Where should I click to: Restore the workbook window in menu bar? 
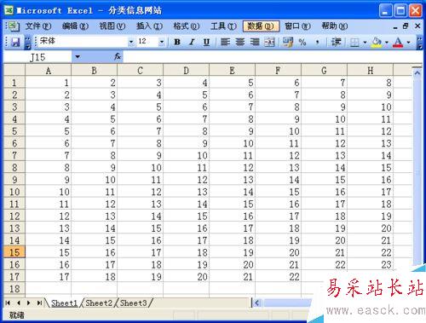coord(406,26)
